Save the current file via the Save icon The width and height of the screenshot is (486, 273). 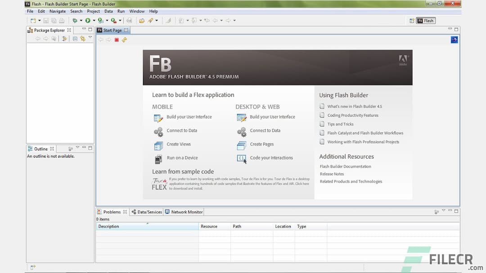(45, 20)
